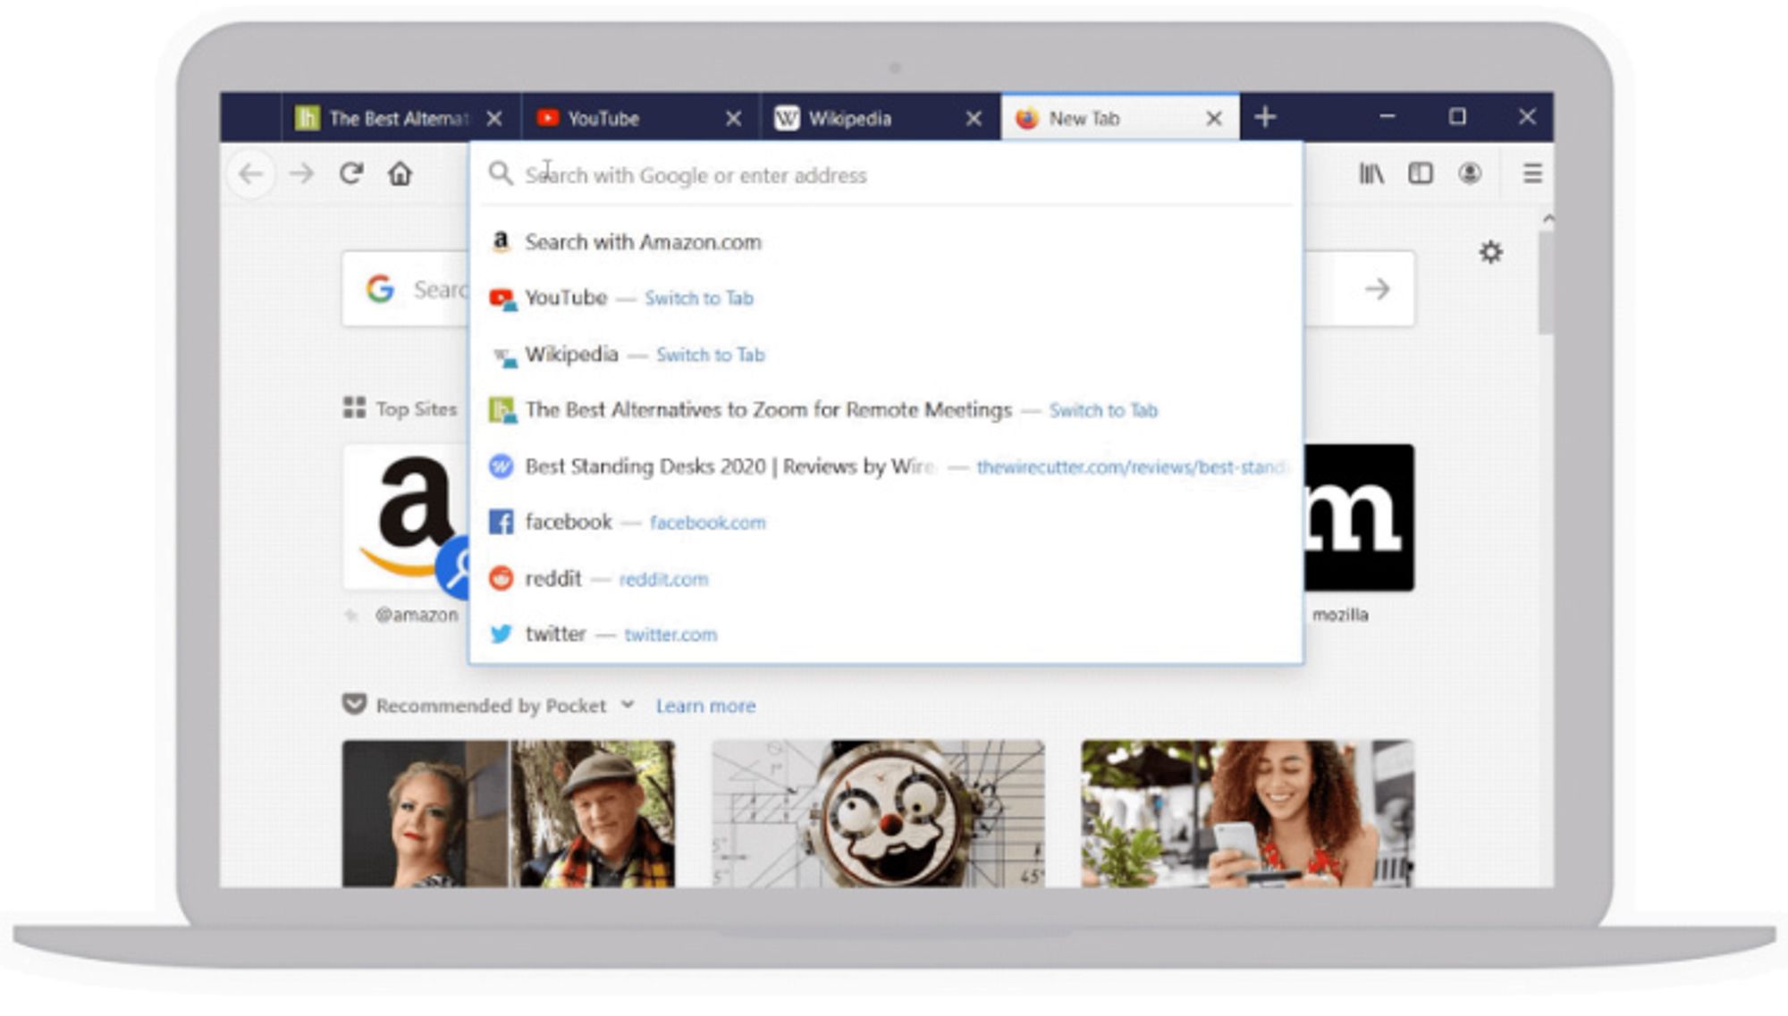Select YouTube Switch to Tab suggestion
This screenshot has height=1016, width=1788.
[x=886, y=298]
